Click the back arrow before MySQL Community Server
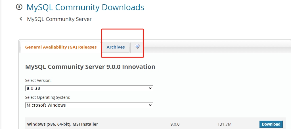Image resolution: width=291 pixels, height=129 pixels. click(x=21, y=19)
